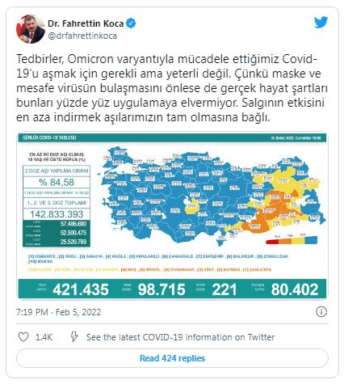344x384 pixels.
Task: Open the Turkey COVID-19 map image
Action: click(172, 216)
